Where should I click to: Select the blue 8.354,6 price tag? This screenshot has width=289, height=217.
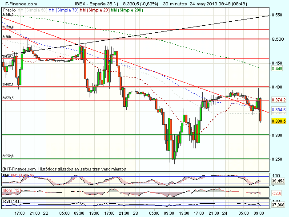278,109
